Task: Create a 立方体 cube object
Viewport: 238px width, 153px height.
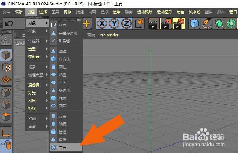Action: [66, 59]
